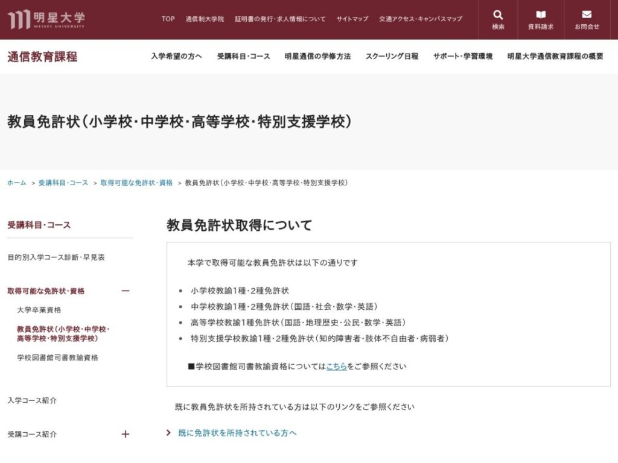Open 受講科目・コース navigation tab
Image resolution: width=618 pixels, height=463 pixels.
(244, 56)
